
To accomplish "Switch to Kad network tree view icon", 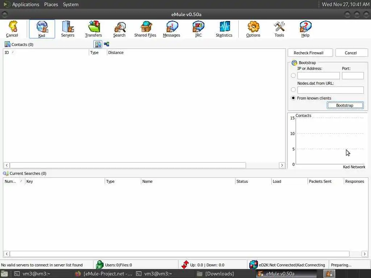I will tap(107, 44).
